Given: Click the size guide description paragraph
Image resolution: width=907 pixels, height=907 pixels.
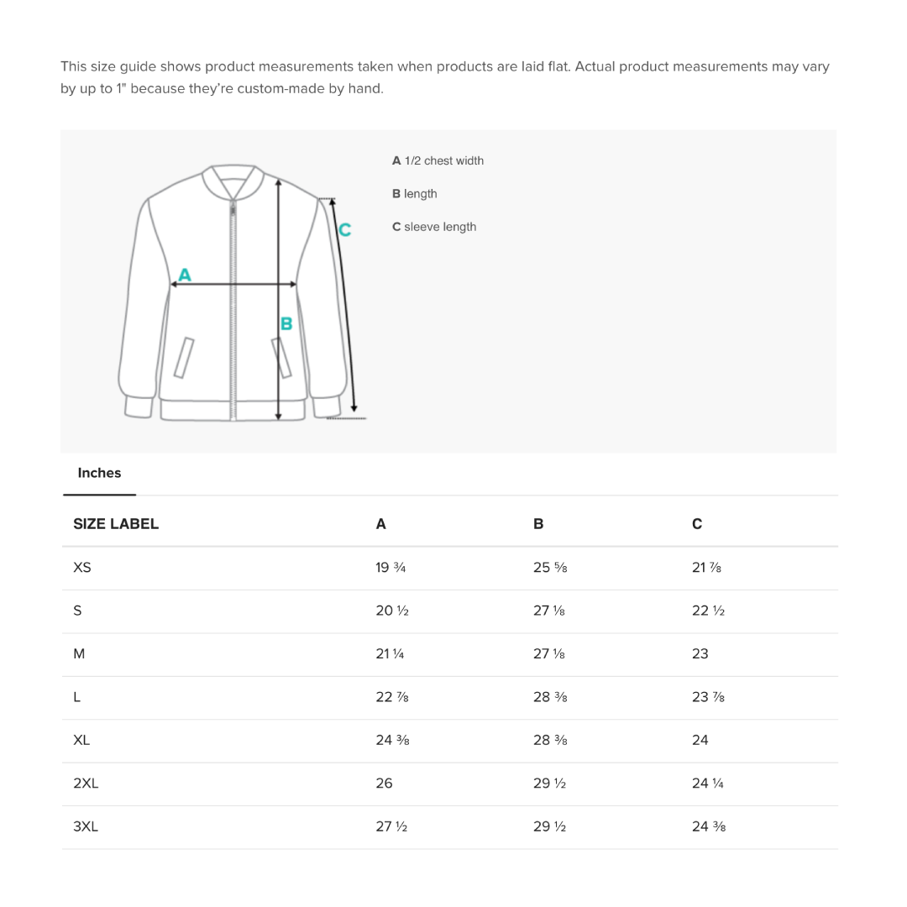Looking at the screenshot, I should click(x=444, y=77).
